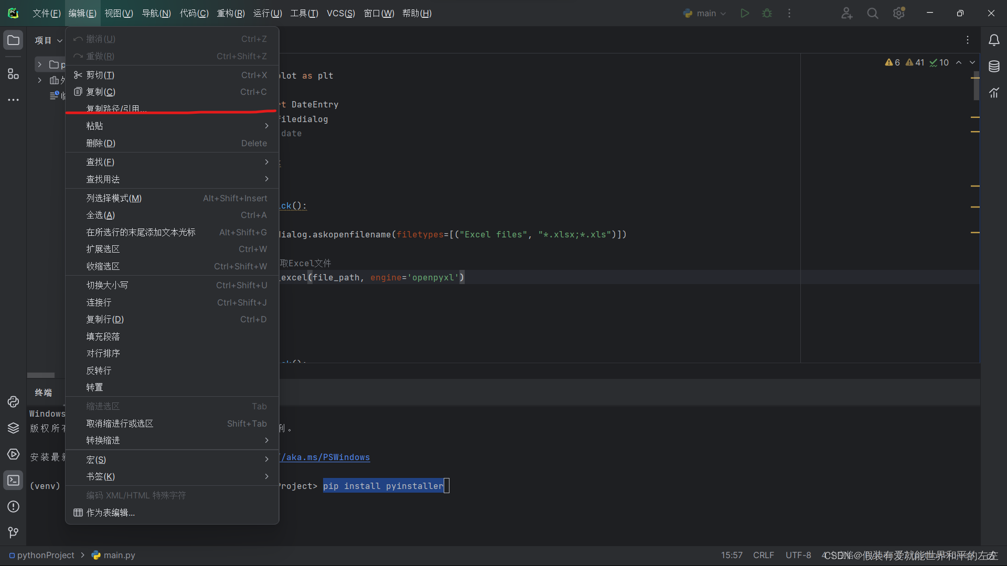Image resolution: width=1007 pixels, height=566 pixels.
Task: Open Search Everywhere magnifier
Action: (873, 13)
